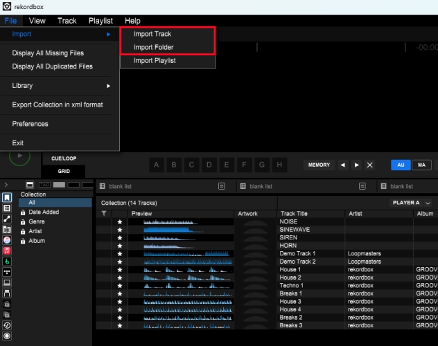
Task: Click the third blank list grid icon
Action: tap(384, 186)
